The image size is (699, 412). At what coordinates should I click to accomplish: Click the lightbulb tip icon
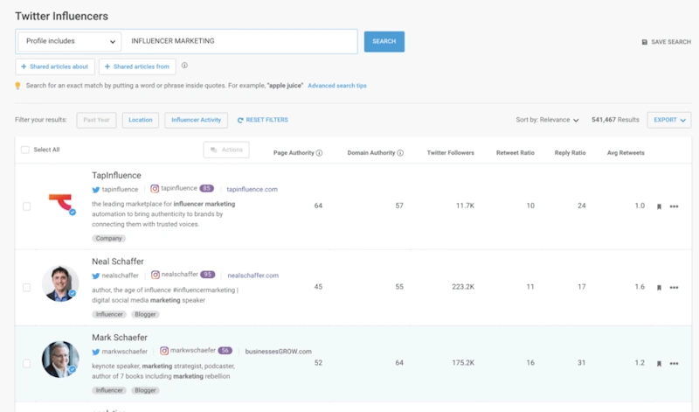click(x=17, y=86)
